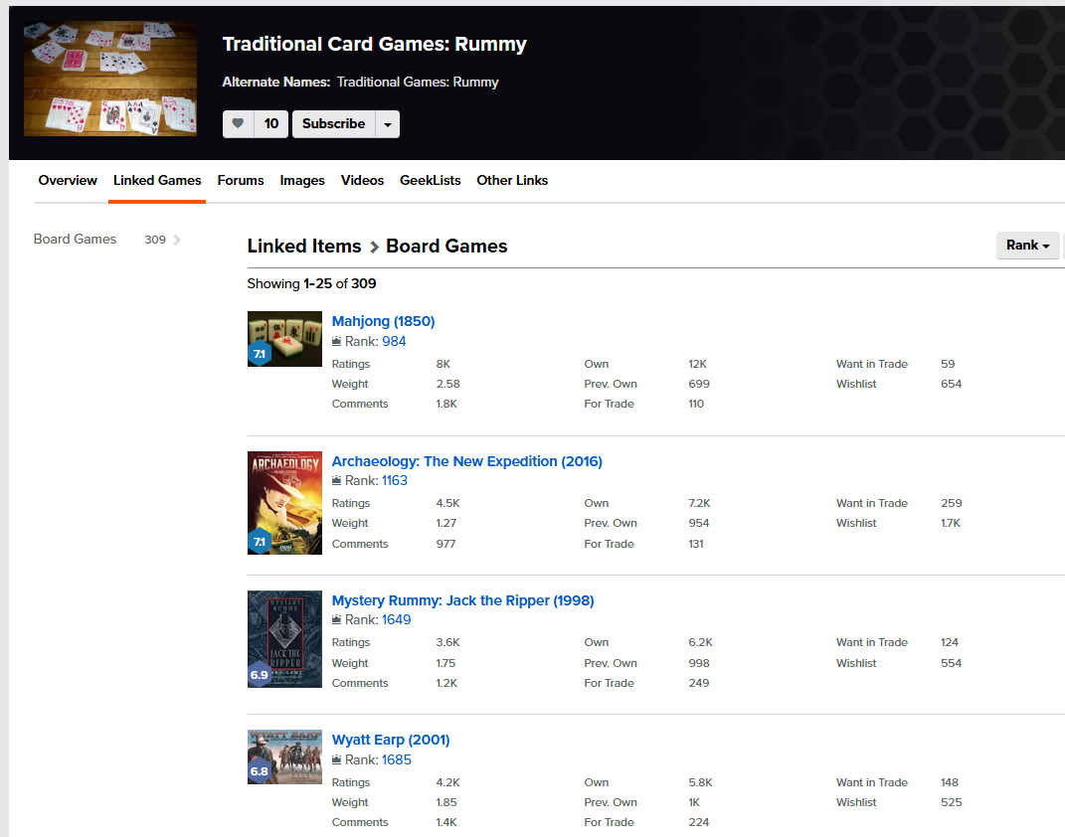Click the heart like icon button

point(238,124)
